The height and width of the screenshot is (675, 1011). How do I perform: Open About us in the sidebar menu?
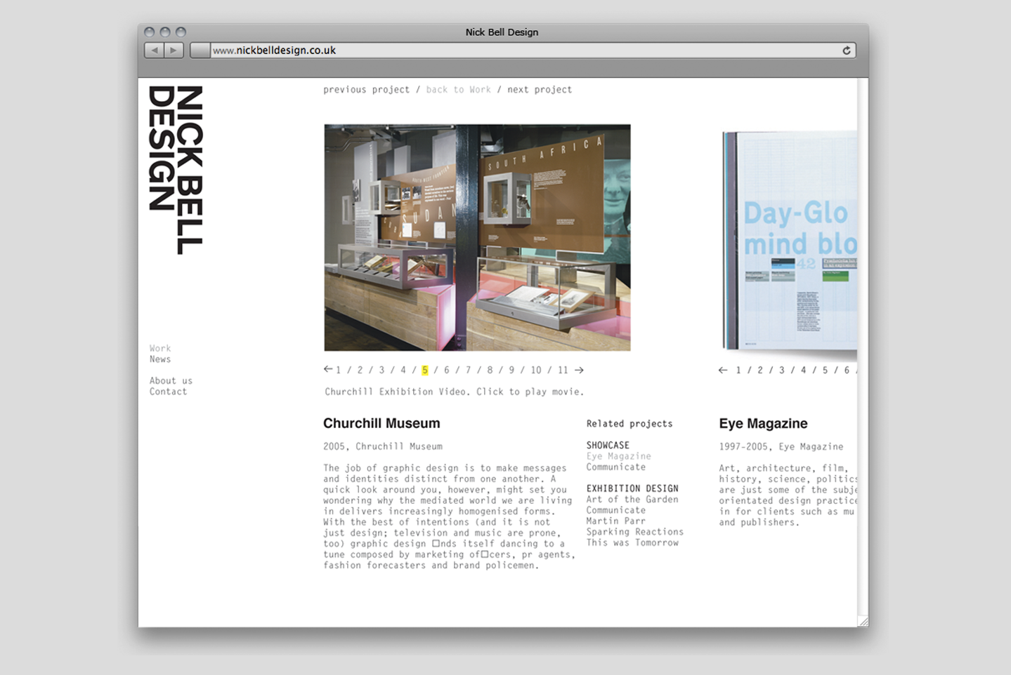(x=171, y=381)
